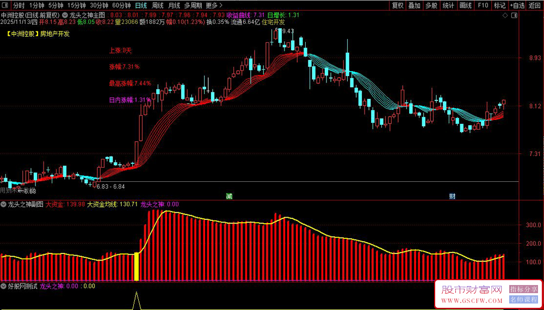Expand the 龙头之神副图 indicator dropdown arrow

click(x=3, y=204)
